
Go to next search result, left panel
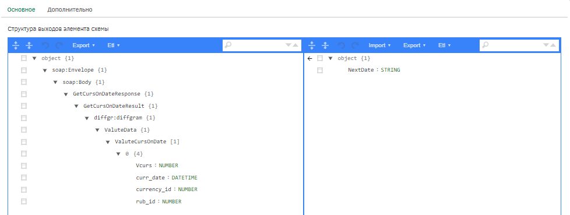click(x=288, y=45)
